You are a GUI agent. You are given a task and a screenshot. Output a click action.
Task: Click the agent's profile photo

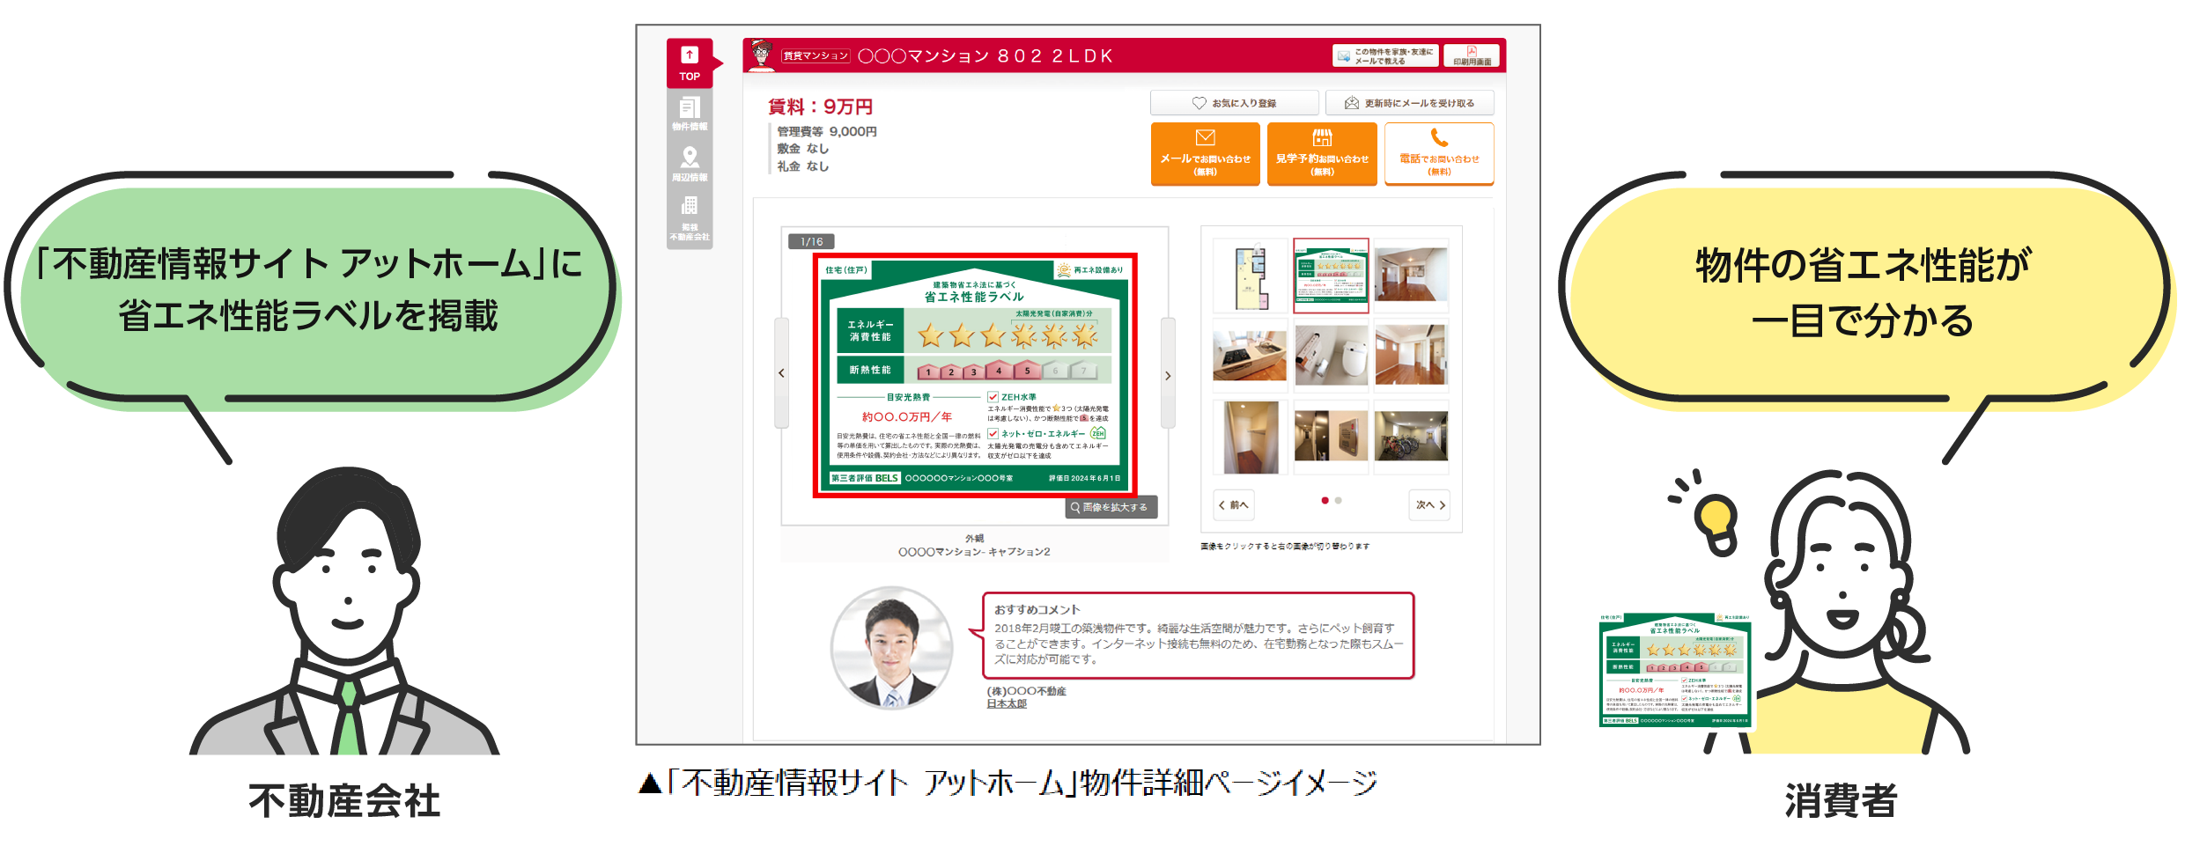coord(892,648)
